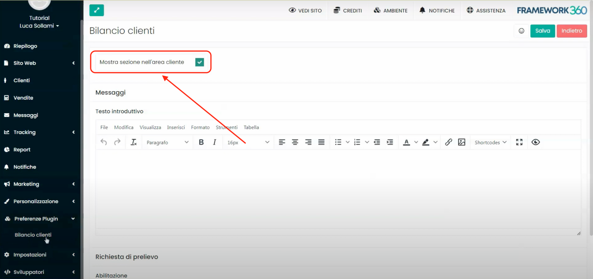Viewport: 593px width, 279px height.
Task: Click the preview eye icon in the toolbar
Action: click(x=536, y=142)
